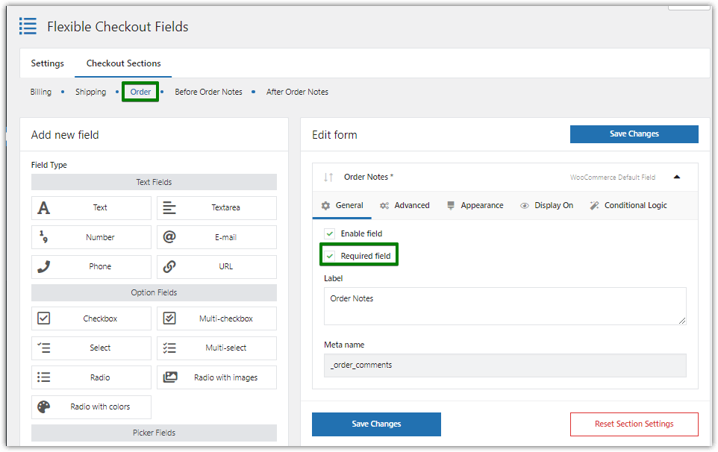Click the Picker Fields group header
Viewport: 718px width, 452px height.
pos(154,433)
